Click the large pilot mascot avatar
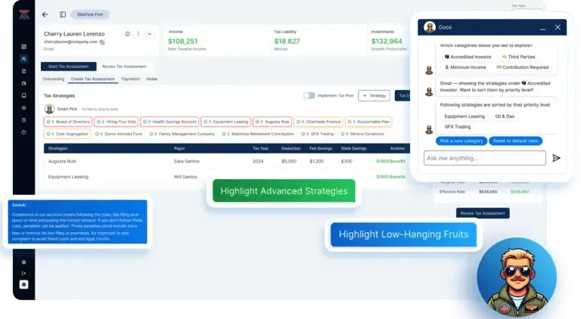 [517, 277]
